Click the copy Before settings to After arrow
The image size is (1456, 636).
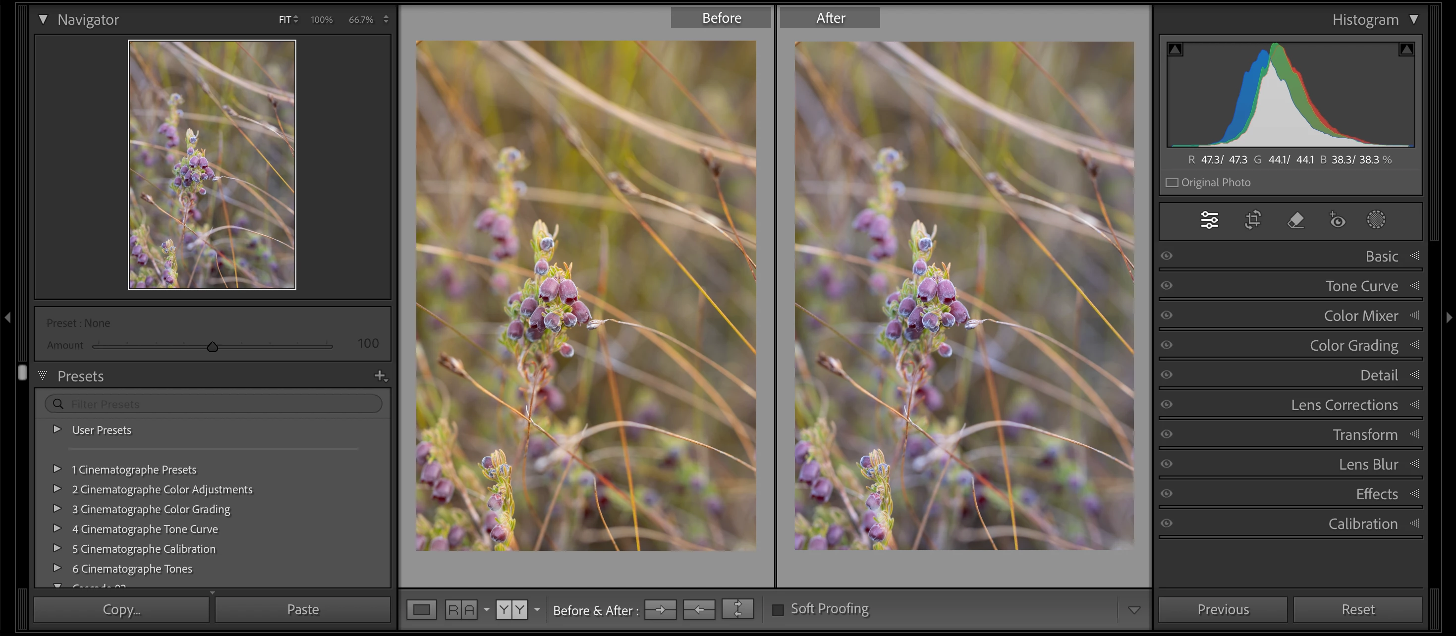pos(660,609)
